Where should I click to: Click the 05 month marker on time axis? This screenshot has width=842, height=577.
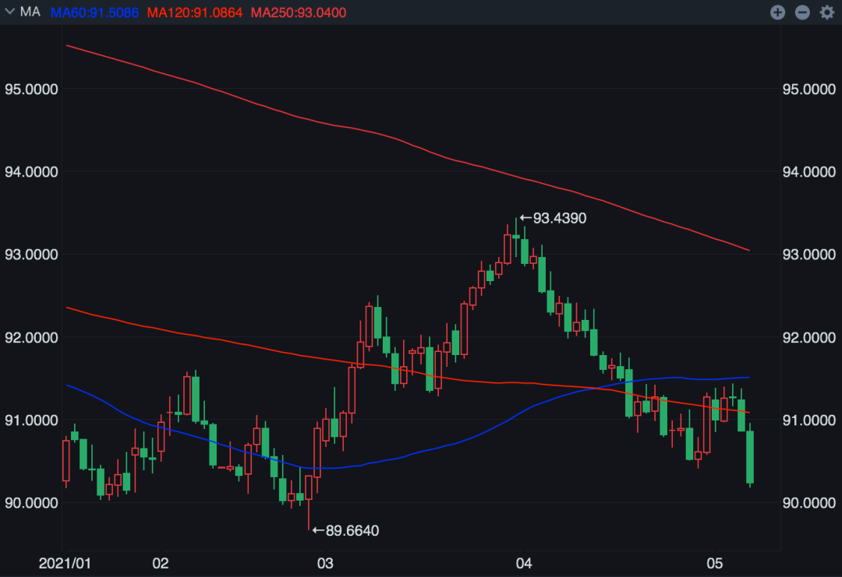pyautogui.click(x=715, y=562)
